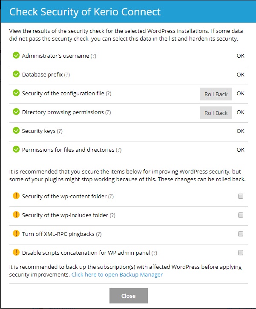Image resolution: width=256 pixels, height=309 pixels.
Task: Roll Back security of the configuration file
Action: [216, 94]
